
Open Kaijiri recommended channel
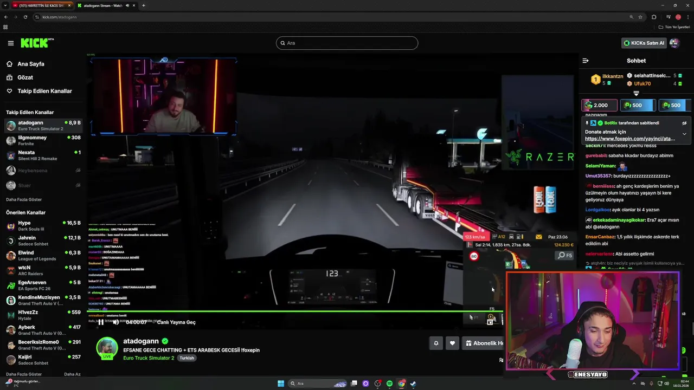pos(43,360)
